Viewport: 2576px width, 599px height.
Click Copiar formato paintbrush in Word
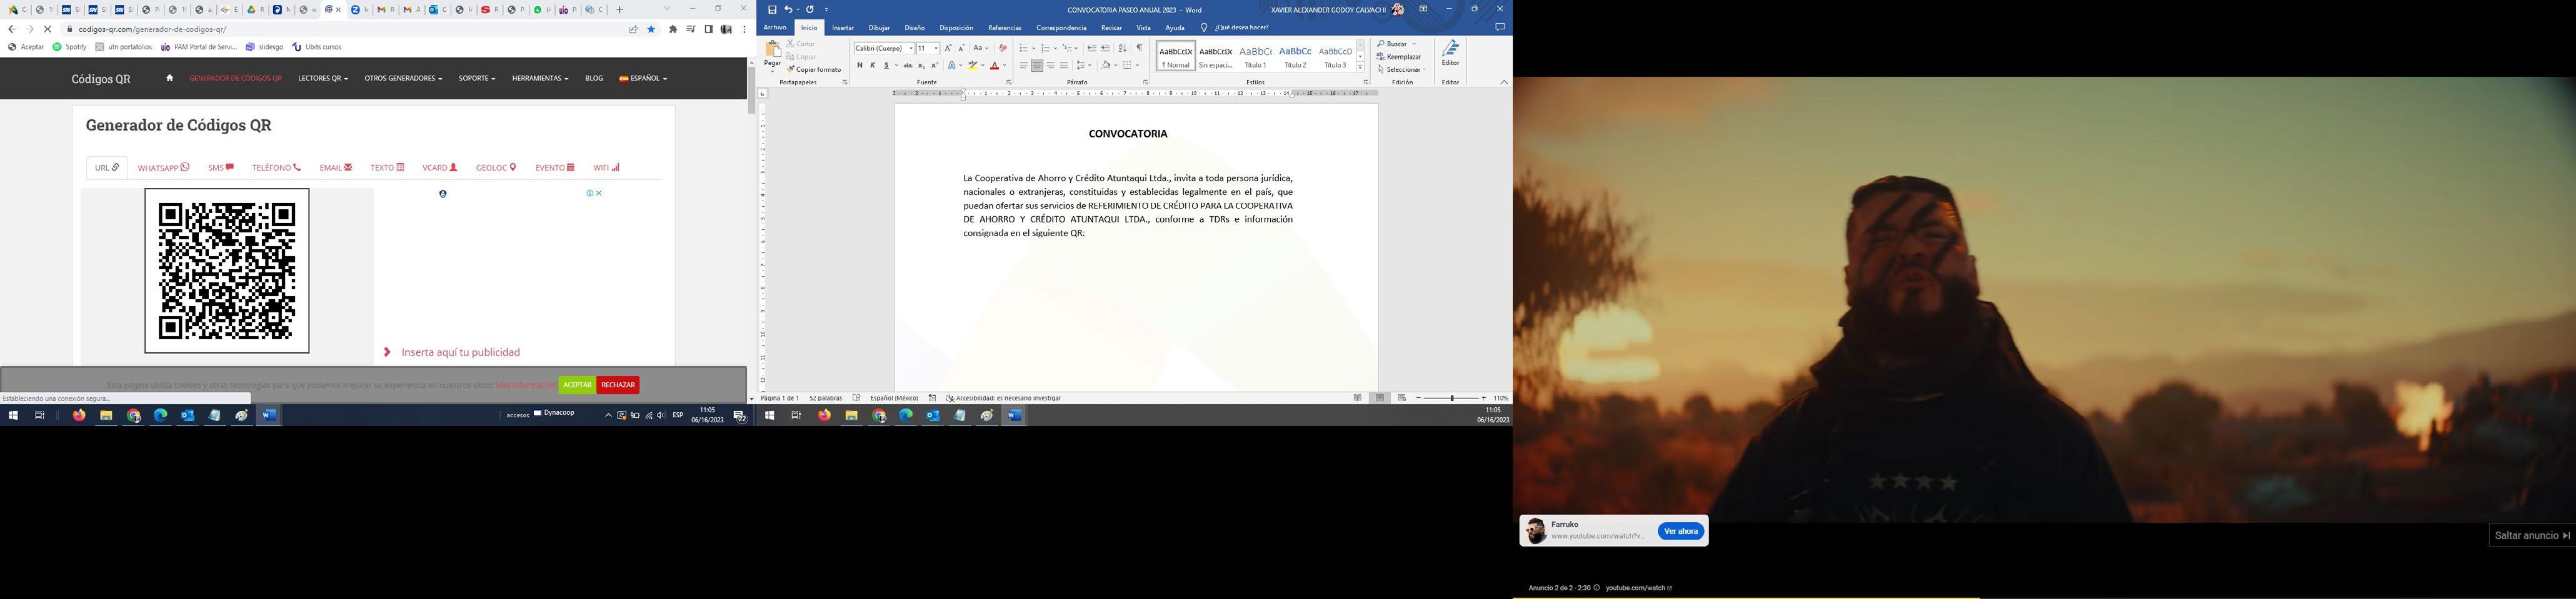pos(815,69)
